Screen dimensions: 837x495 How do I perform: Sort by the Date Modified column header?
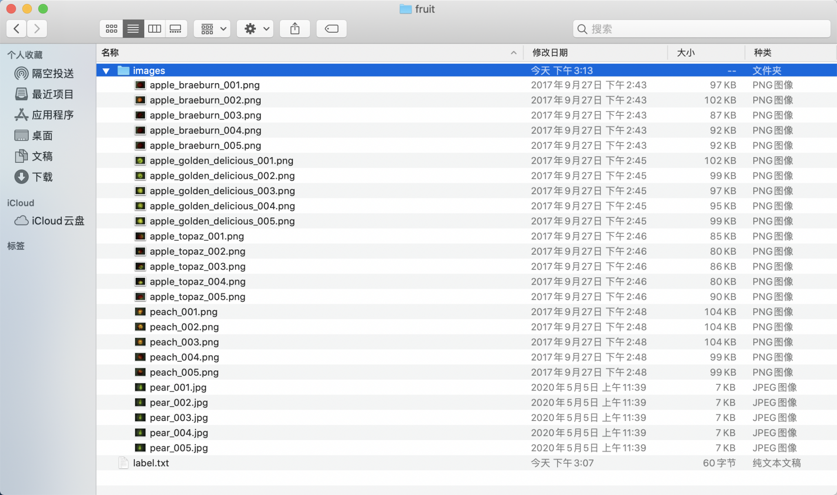click(550, 53)
